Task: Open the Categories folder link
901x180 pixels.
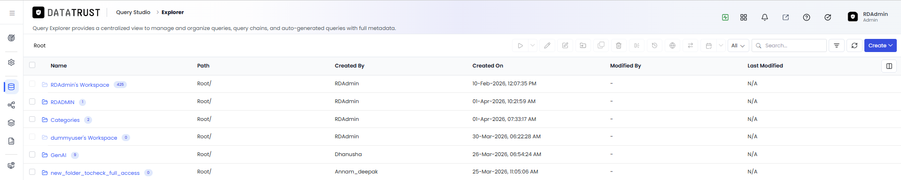Action: 65,120
